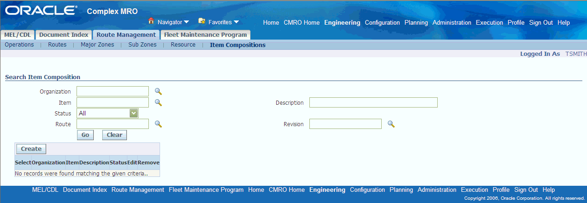Open Planning in top navigation
This screenshot has height=203, width=587.
point(416,22)
